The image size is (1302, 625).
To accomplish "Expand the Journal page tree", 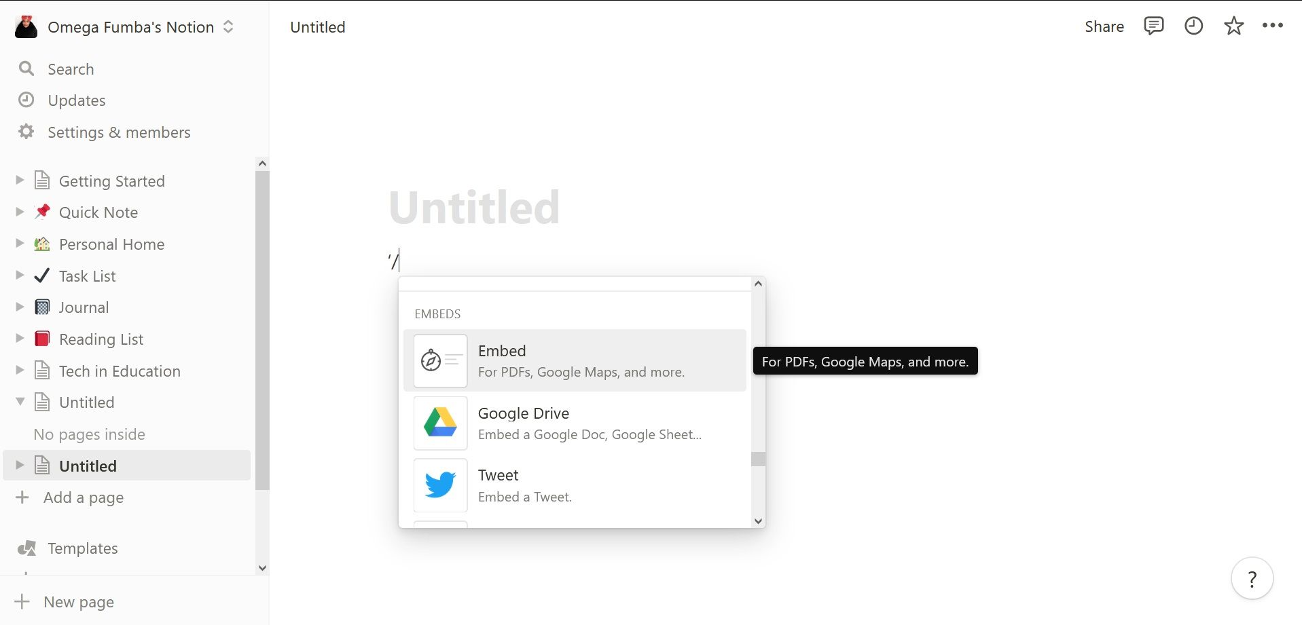I will pyautogui.click(x=20, y=307).
